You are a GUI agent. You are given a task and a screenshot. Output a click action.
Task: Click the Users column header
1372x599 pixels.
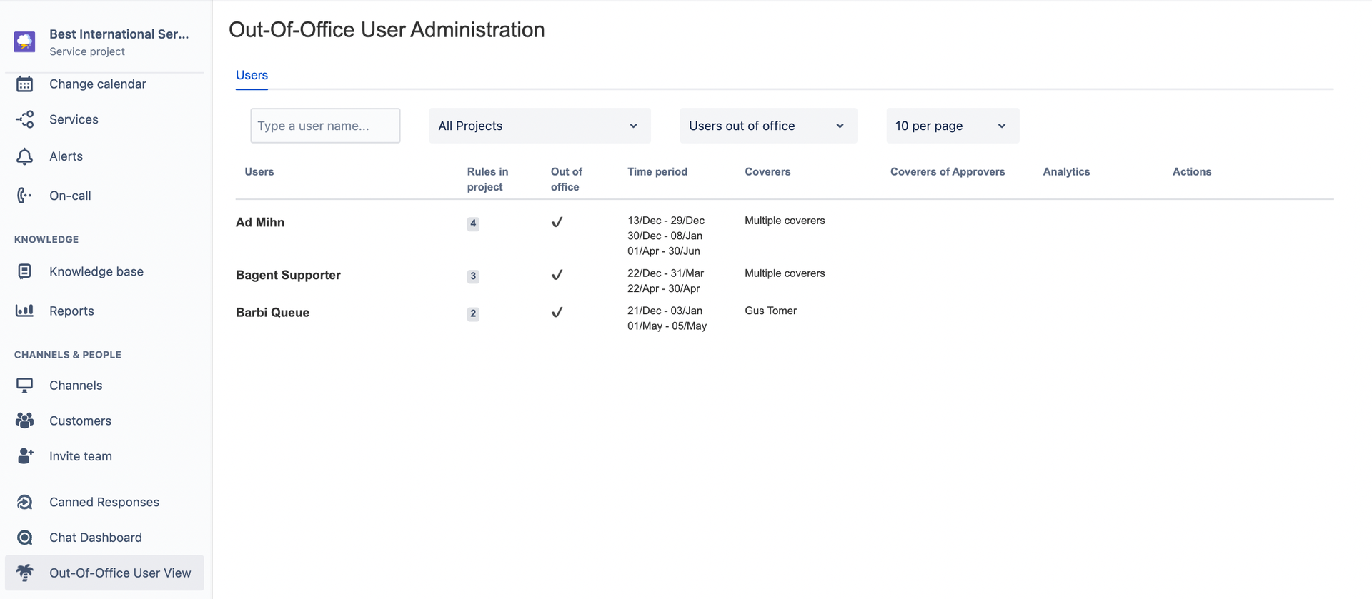(259, 171)
